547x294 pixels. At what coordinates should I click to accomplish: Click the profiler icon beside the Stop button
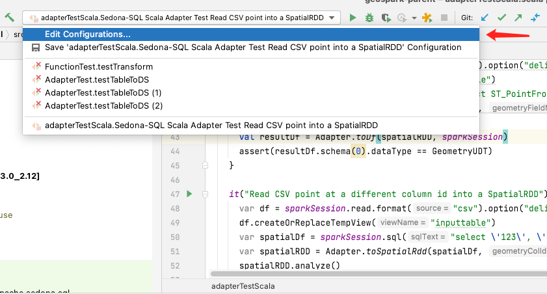click(x=428, y=18)
